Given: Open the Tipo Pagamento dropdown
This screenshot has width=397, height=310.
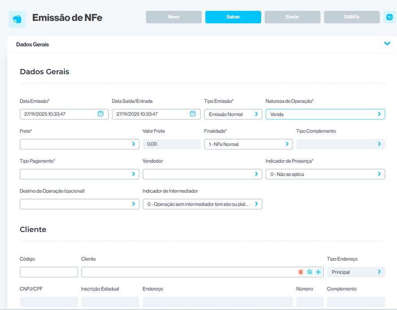Looking at the screenshot, I should tap(79, 174).
